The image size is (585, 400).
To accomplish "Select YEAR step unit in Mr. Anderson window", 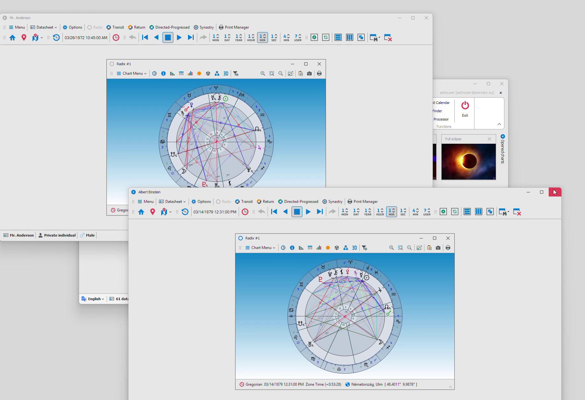I will [x=239, y=38].
